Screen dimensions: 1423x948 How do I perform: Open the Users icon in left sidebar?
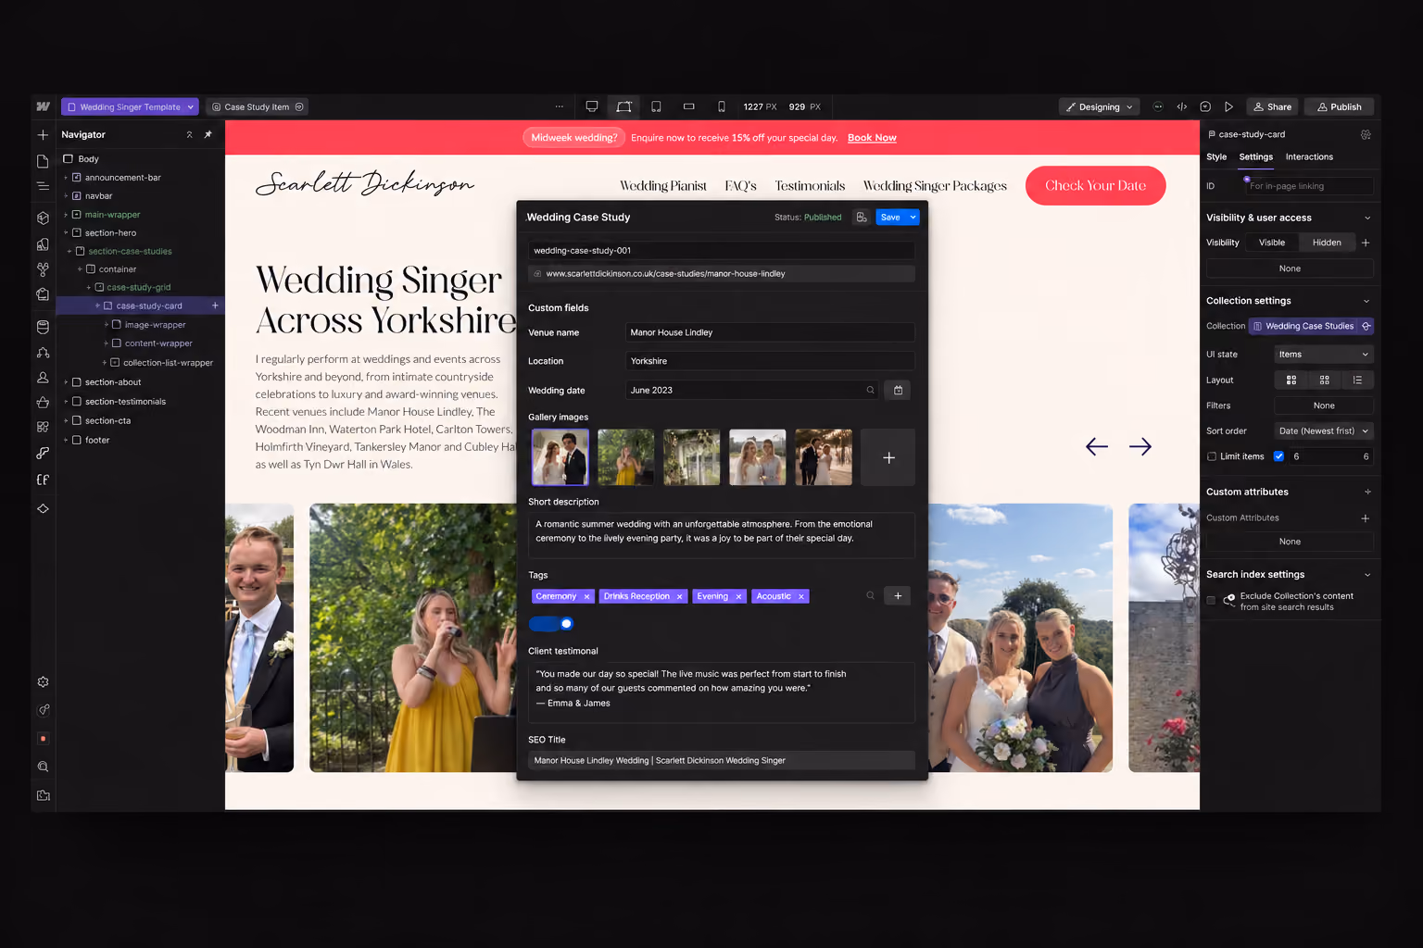coord(43,378)
